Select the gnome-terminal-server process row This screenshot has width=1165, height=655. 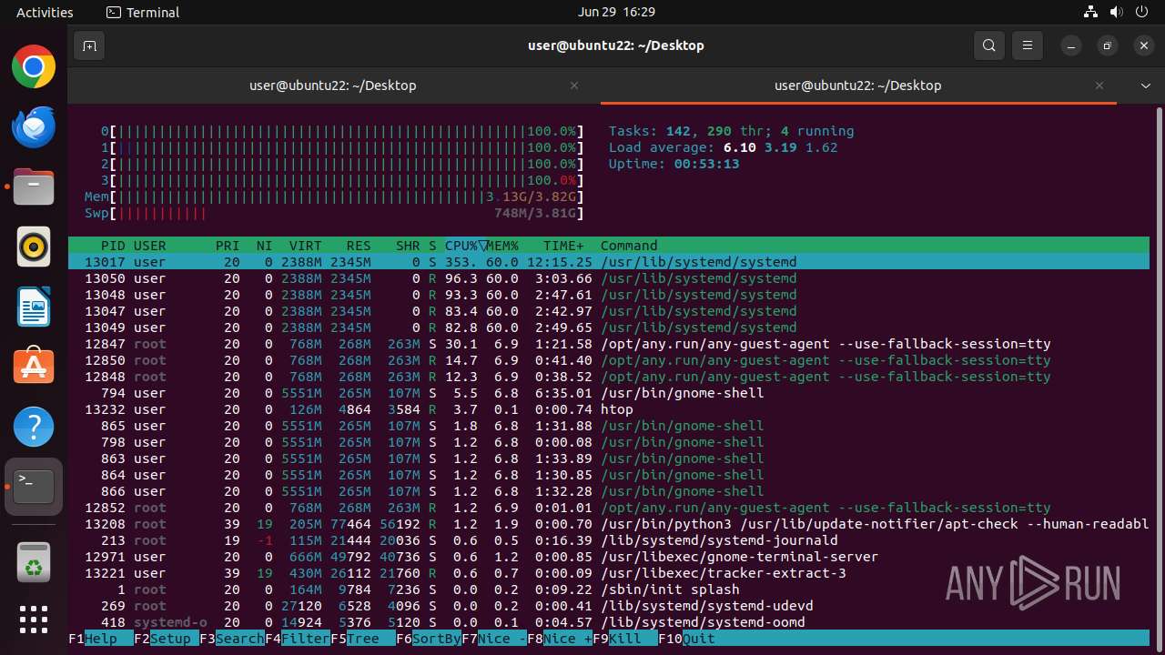609,557
